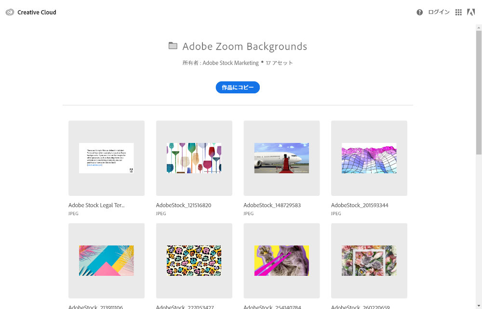This screenshot has width=482, height=309.
Task: Open the Adobe Stock Legal Terms thumbnail
Action: (x=107, y=158)
